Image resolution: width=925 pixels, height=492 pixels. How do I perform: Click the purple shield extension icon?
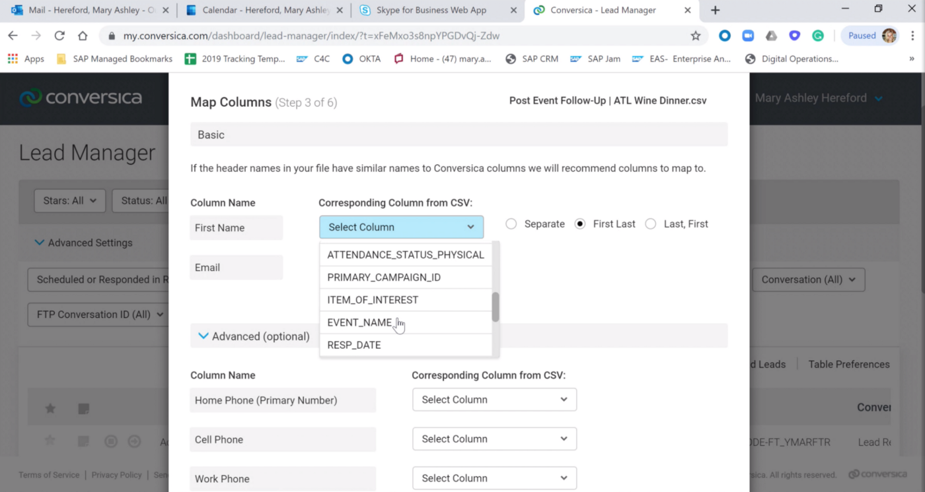(794, 36)
